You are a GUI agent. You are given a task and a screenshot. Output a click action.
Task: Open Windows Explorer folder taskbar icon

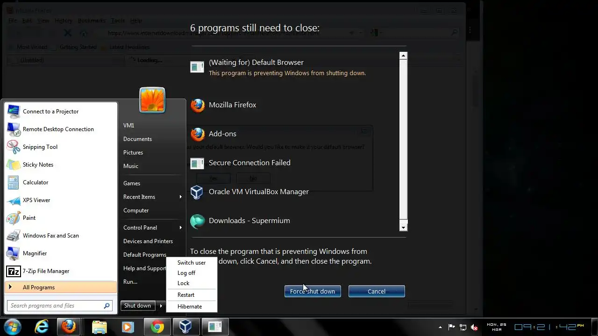(x=100, y=327)
